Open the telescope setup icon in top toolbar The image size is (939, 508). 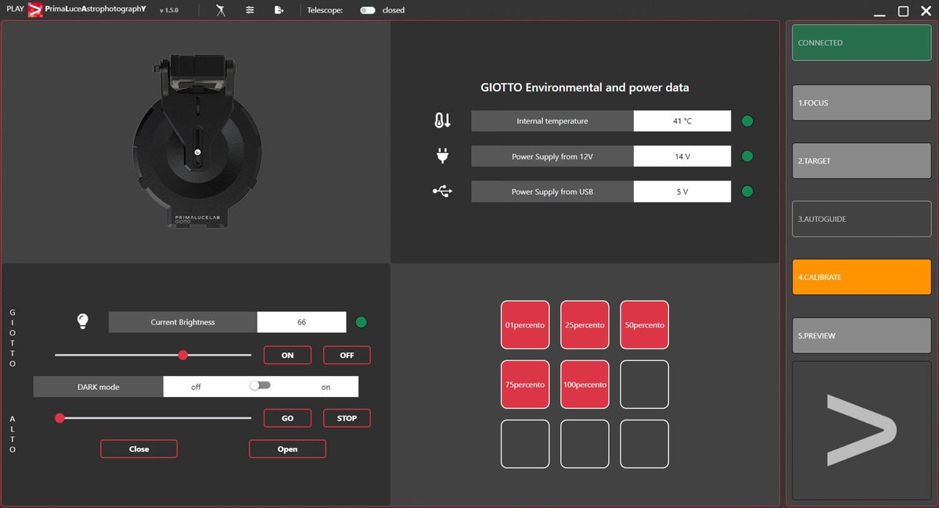(x=221, y=10)
